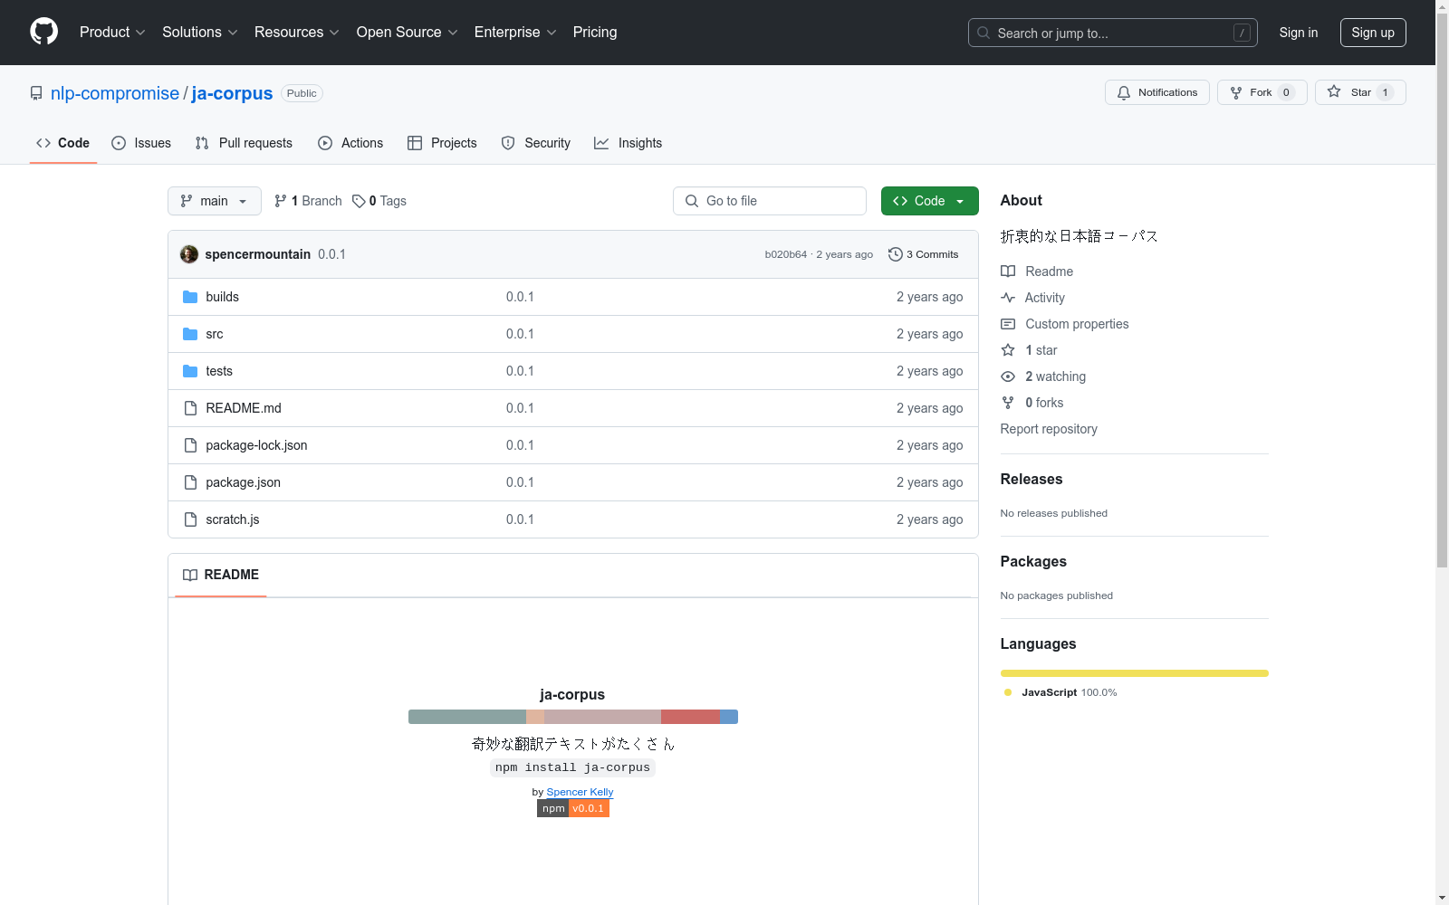The image size is (1449, 905).
Task: Click the npm v0.0.1 badge
Action: click(573, 808)
